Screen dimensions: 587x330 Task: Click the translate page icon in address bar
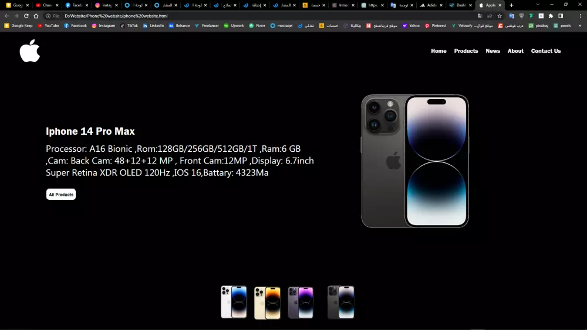(480, 16)
